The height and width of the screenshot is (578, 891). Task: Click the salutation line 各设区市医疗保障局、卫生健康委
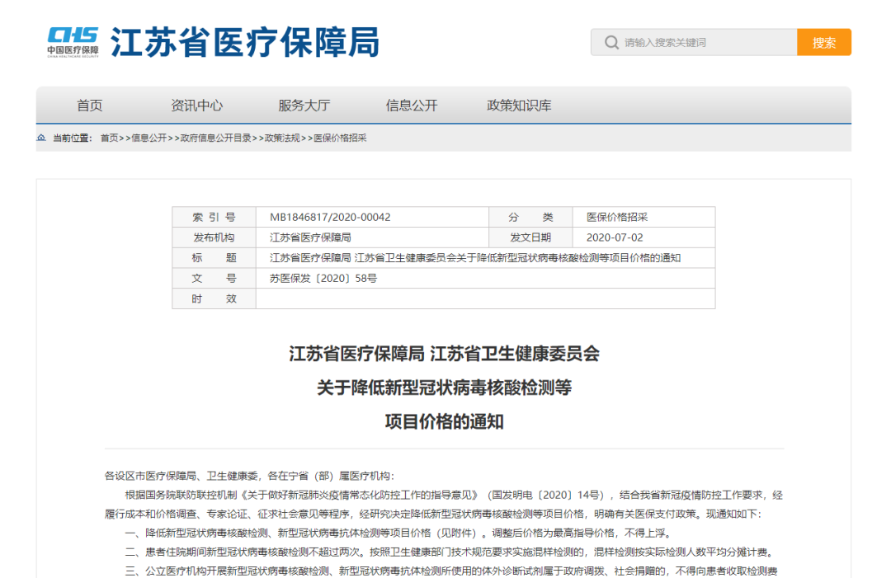click(x=249, y=477)
